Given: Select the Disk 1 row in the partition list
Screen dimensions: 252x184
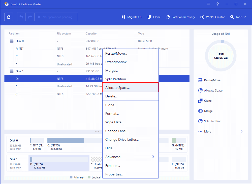Looking at the screenshot, I should 97,71.
